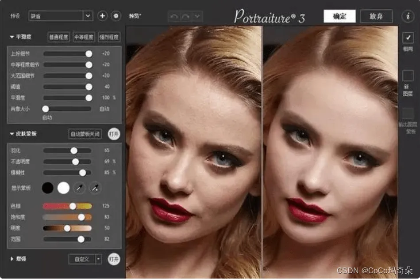Apply the 中等程度 smoothing preset
Viewport: 420px width, 279px height.
(x=84, y=37)
